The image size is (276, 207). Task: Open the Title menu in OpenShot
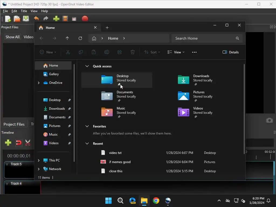[24, 11]
